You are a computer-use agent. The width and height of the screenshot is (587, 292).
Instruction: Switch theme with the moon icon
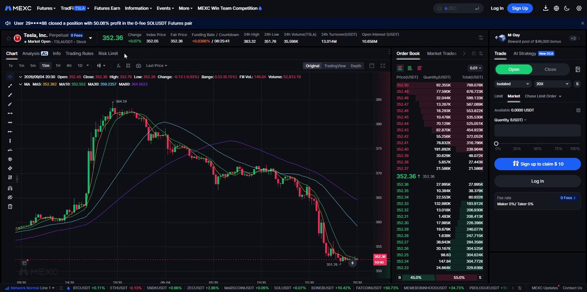(x=567, y=8)
